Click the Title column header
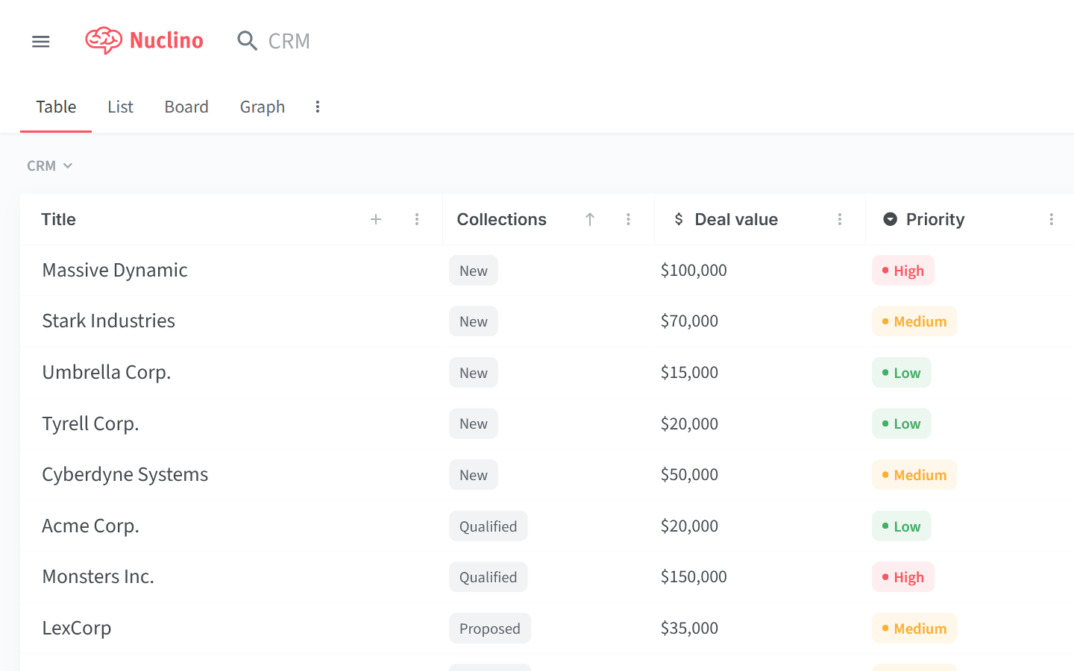Screen dimensions: 1074x671 (x=58, y=219)
